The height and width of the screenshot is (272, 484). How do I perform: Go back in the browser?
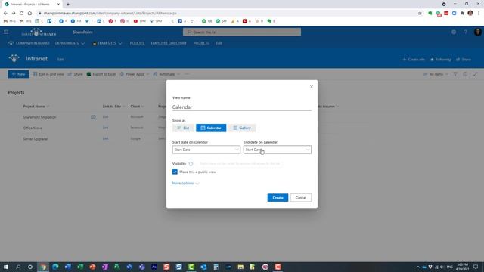point(5,14)
